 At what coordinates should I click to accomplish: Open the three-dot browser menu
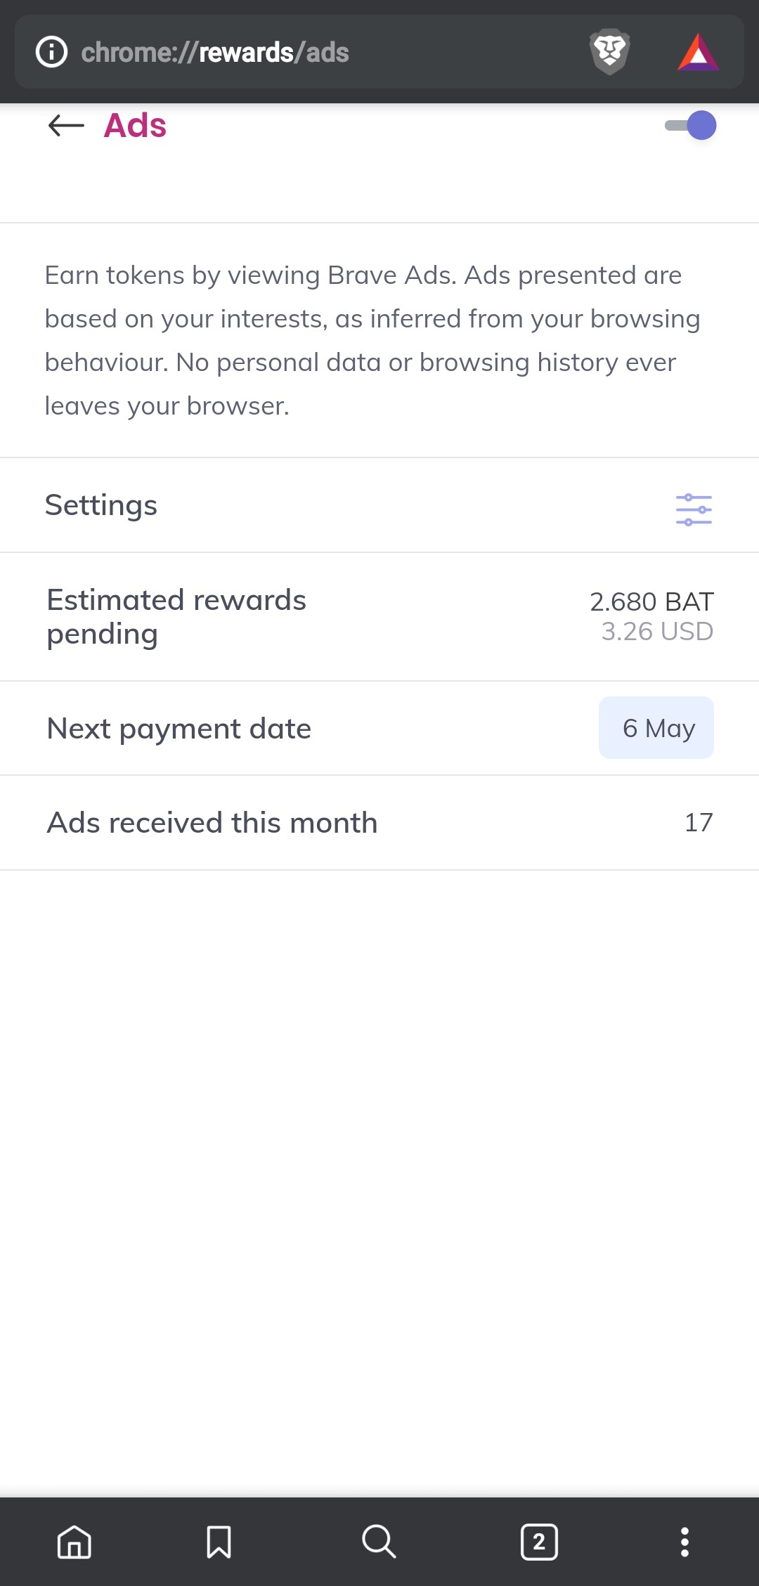point(685,1542)
